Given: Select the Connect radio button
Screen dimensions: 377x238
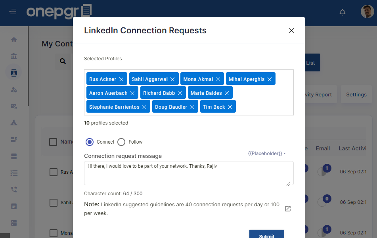Looking at the screenshot, I should click(90, 142).
